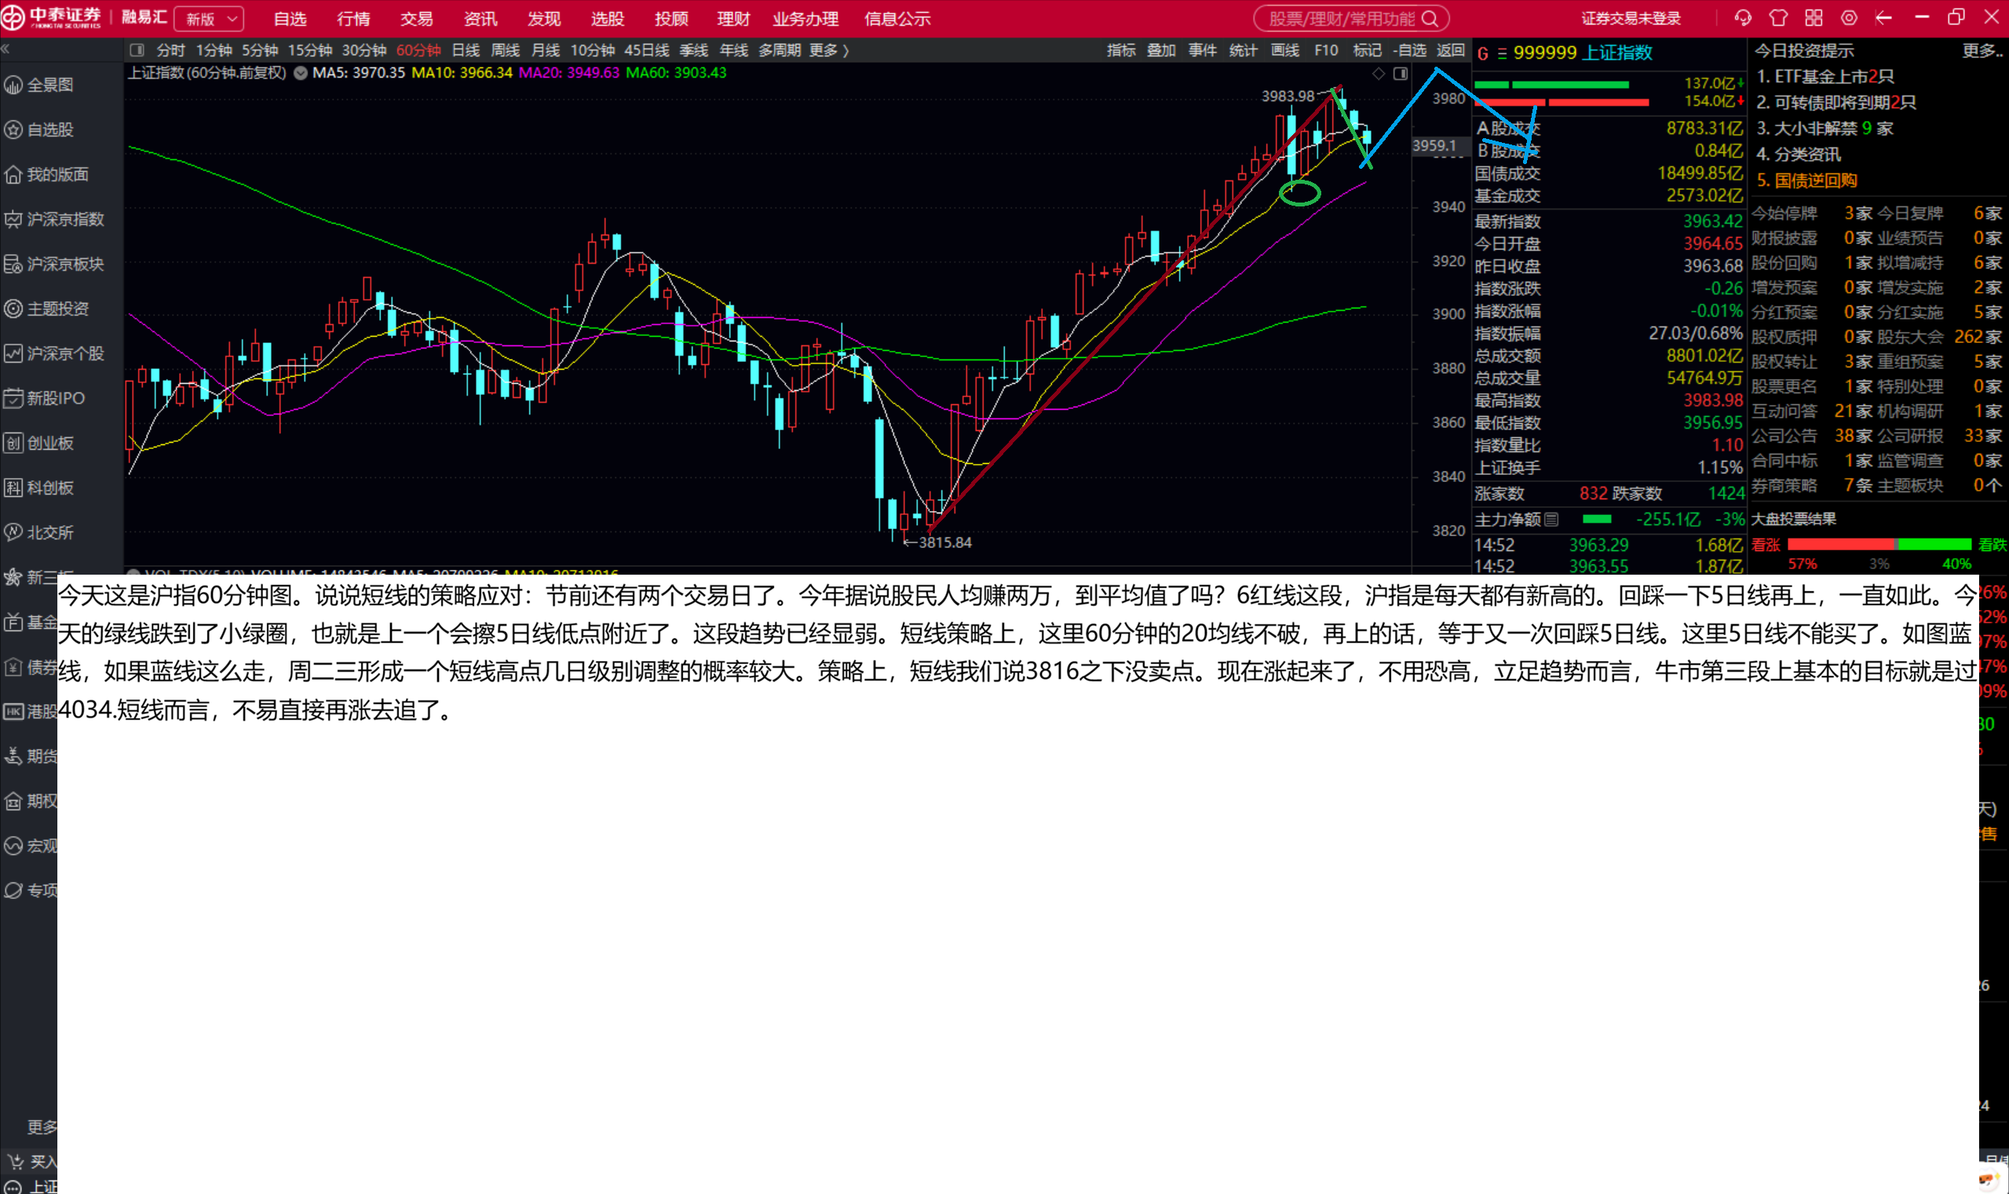Viewport: 2009px width, 1194px height.
Task: Click the back arrow icon in title bar
Action: (1883, 18)
